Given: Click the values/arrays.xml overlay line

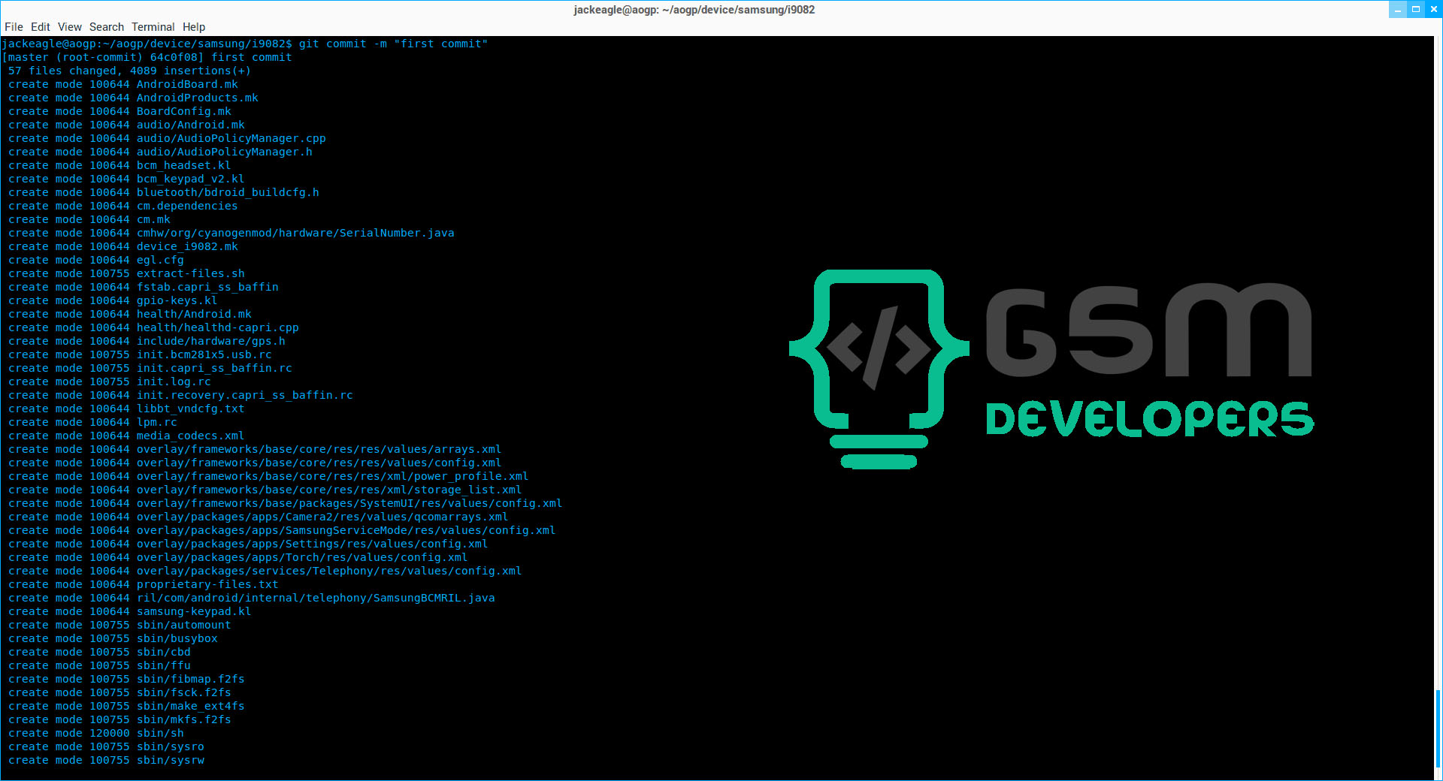Looking at the screenshot, I should coord(255,449).
